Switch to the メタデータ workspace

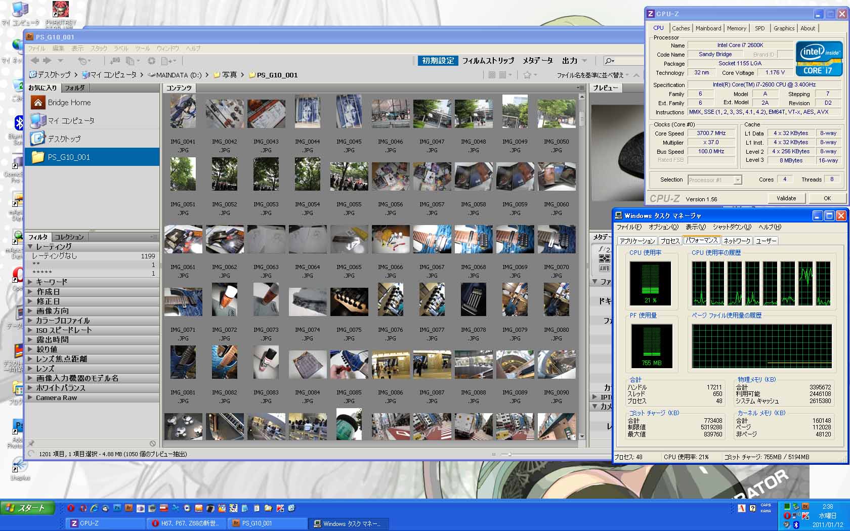pyautogui.click(x=537, y=61)
